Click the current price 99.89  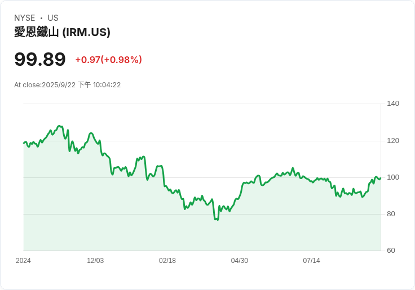click(x=40, y=59)
